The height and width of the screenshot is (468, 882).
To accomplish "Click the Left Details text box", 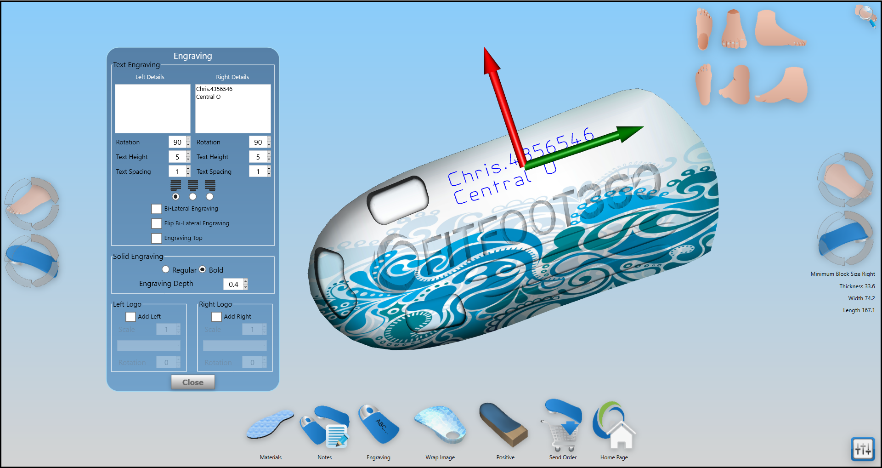I will 153,108.
